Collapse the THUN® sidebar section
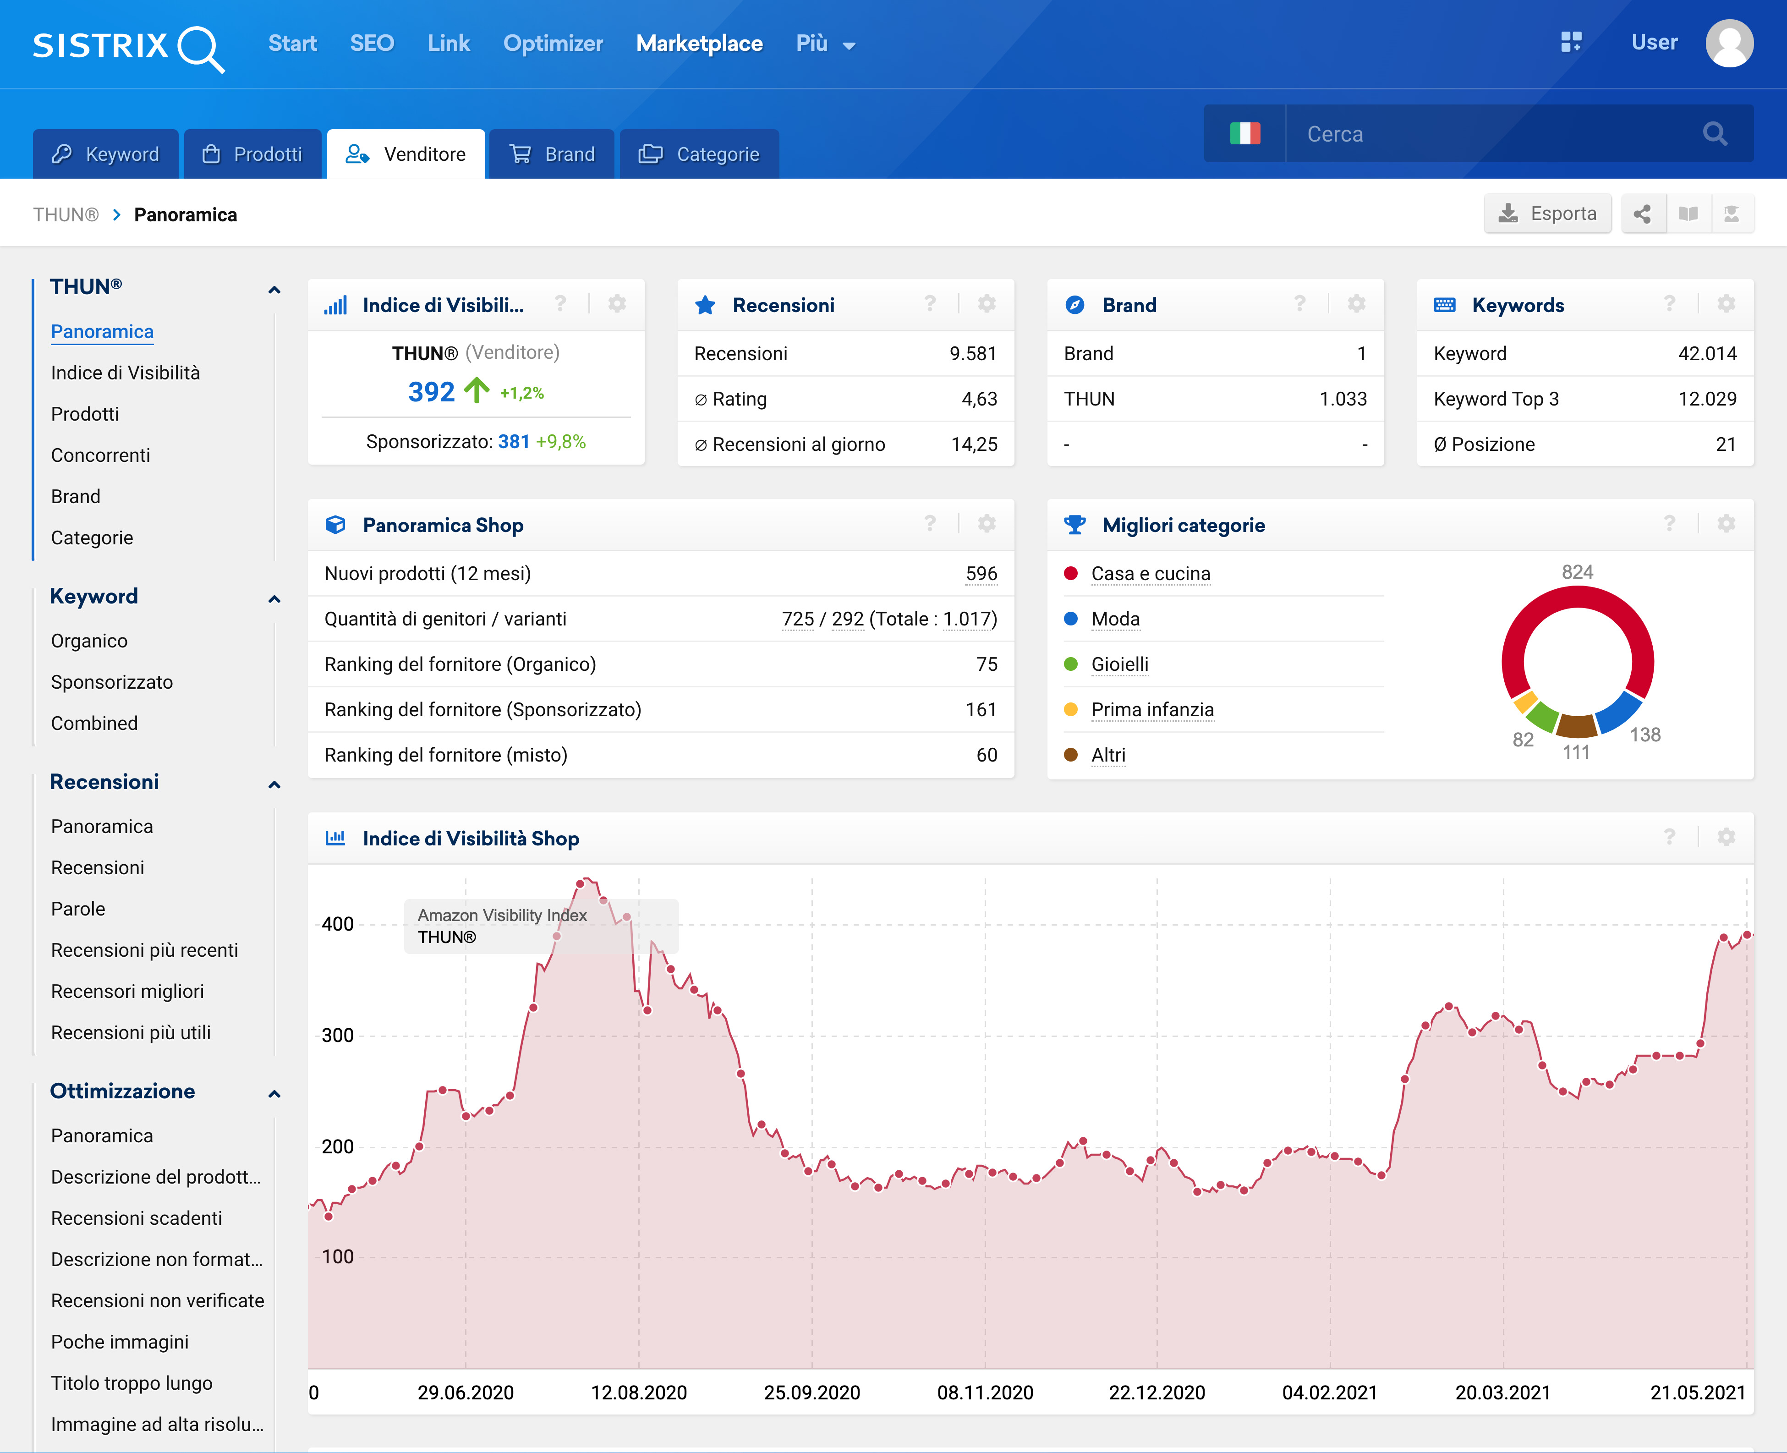This screenshot has width=1787, height=1453. tap(274, 290)
